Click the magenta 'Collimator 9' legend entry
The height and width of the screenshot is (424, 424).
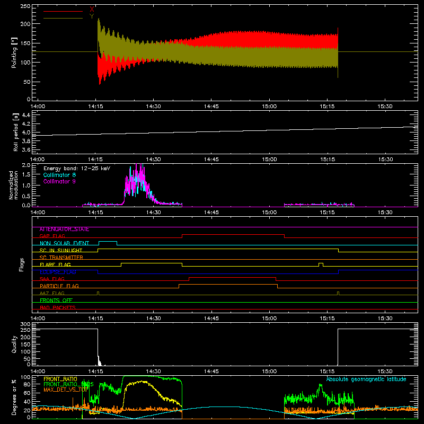coord(59,181)
